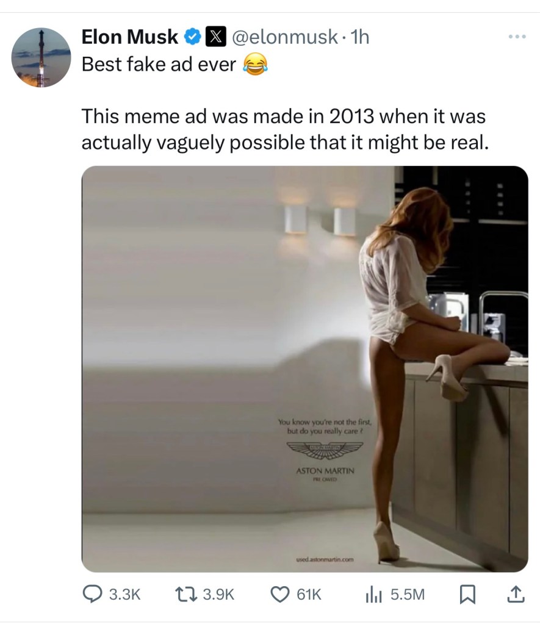
Task: Like the post with the heart icon
Action: point(280,594)
